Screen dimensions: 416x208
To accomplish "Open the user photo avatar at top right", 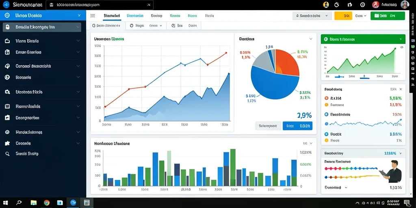I will tap(405, 4).
